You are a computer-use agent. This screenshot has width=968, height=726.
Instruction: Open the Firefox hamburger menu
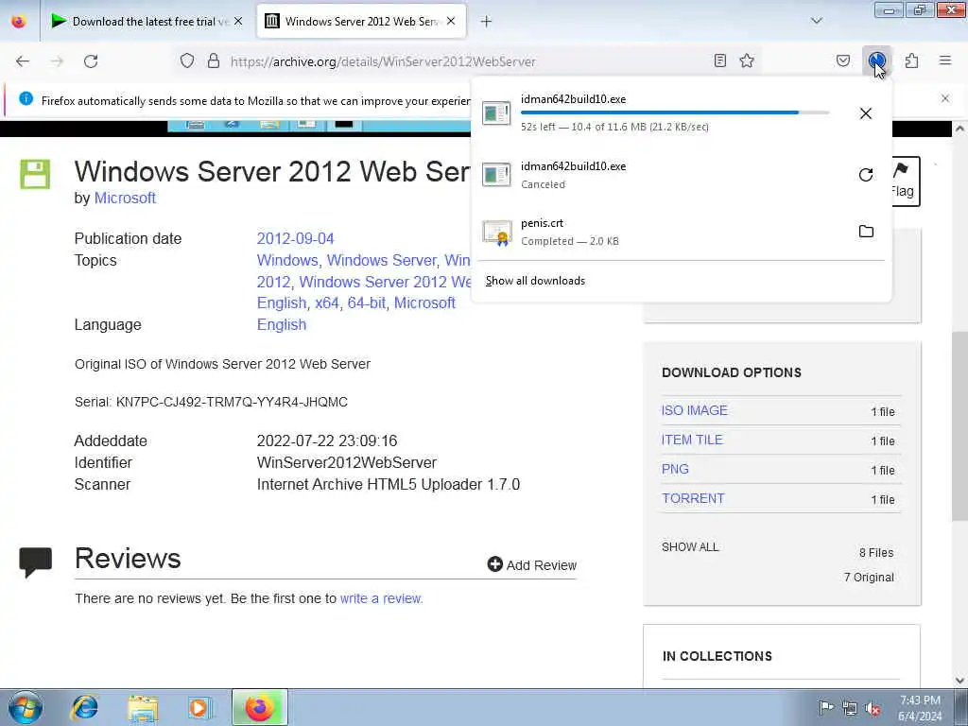[x=945, y=60]
